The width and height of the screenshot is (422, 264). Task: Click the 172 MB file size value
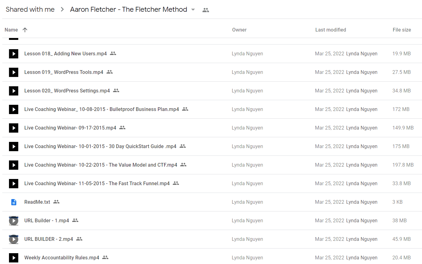pyautogui.click(x=401, y=109)
